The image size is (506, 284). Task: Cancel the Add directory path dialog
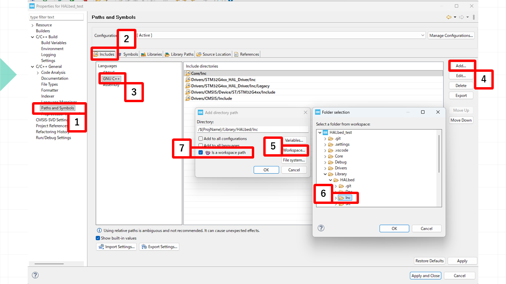(294, 170)
